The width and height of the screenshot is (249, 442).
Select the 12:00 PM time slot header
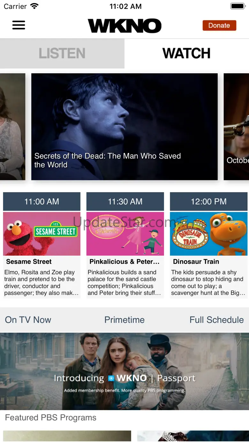click(209, 201)
